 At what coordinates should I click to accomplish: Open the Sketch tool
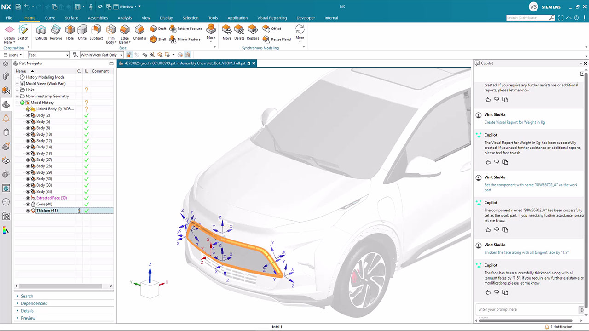(x=23, y=32)
